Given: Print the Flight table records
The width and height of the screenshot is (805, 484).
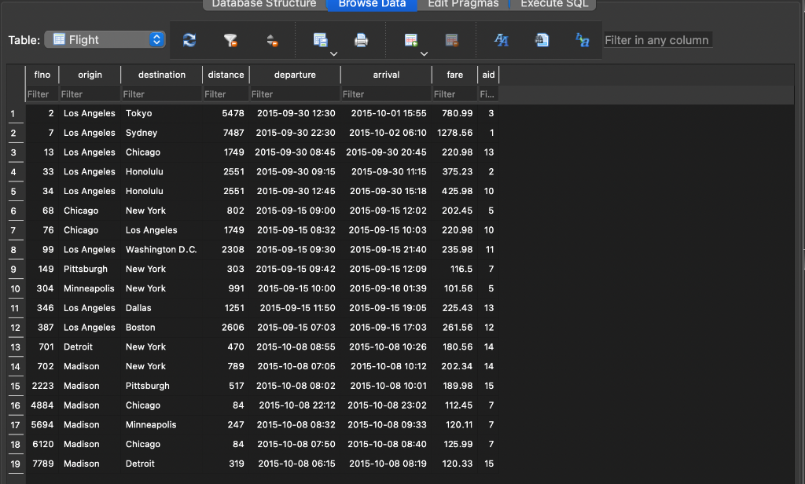Looking at the screenshot, I should pos(361,38).
